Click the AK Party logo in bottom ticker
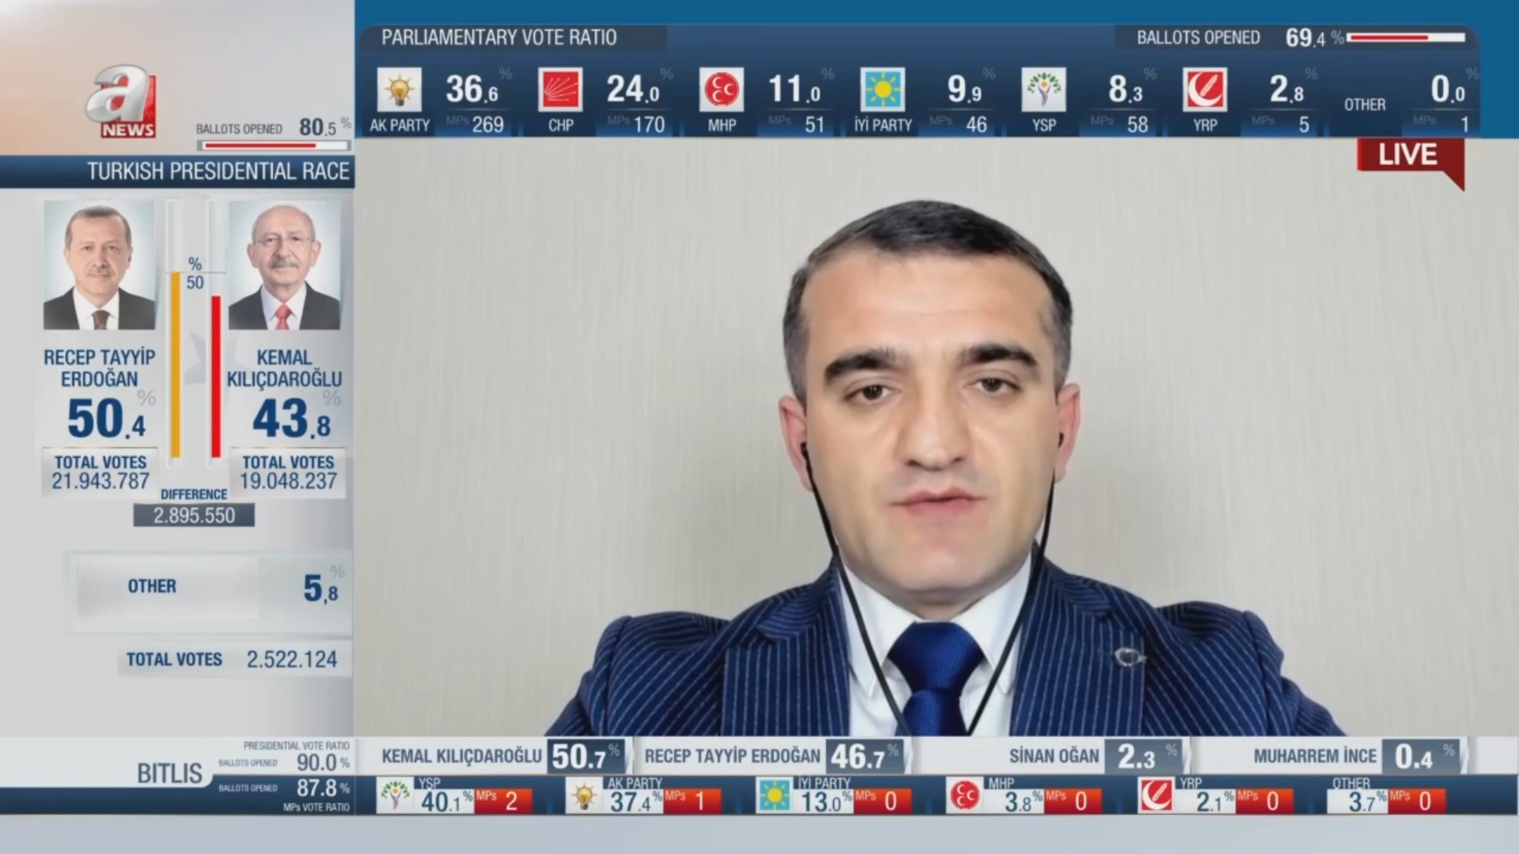1519x854 pixels. (585, 796)
